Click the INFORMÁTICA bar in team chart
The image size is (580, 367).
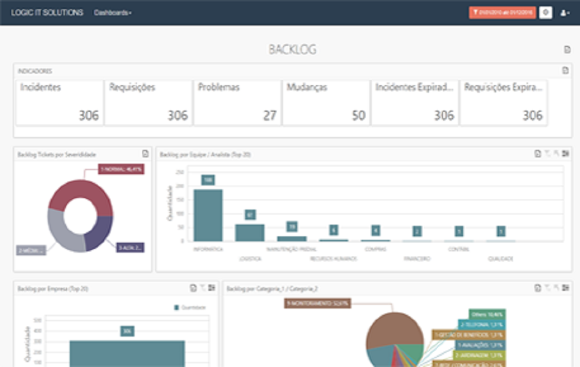pyautogui.click(x=208, y=215)
